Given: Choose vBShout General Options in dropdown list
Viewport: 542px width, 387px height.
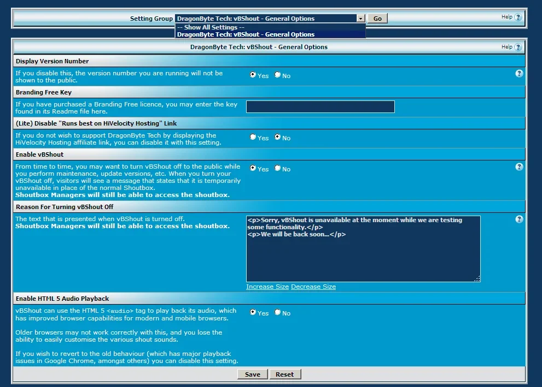Looking at the screenshot, I should (x=270, y=34).
